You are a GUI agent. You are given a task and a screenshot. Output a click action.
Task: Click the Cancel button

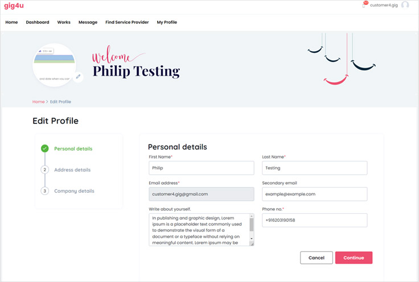click(316, 258)
